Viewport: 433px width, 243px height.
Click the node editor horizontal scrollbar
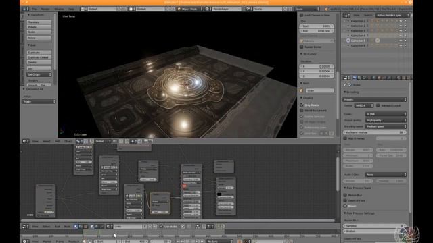pos(178,221)
